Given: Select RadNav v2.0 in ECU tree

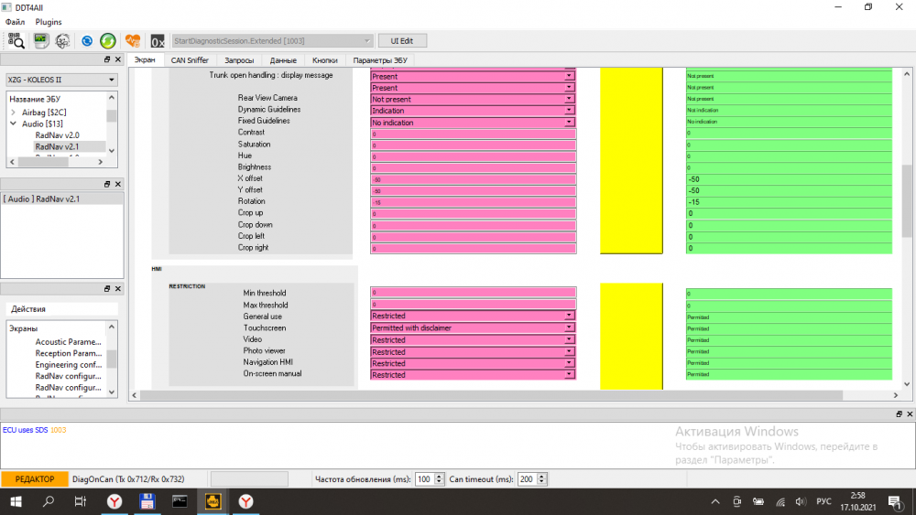Looking at the screenshot, I should [57, 134].
